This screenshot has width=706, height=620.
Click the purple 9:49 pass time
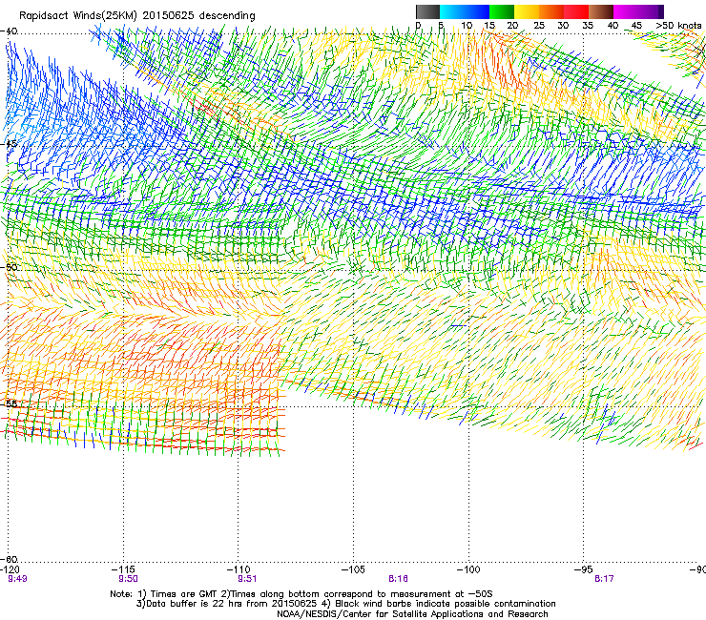(17, 579)
